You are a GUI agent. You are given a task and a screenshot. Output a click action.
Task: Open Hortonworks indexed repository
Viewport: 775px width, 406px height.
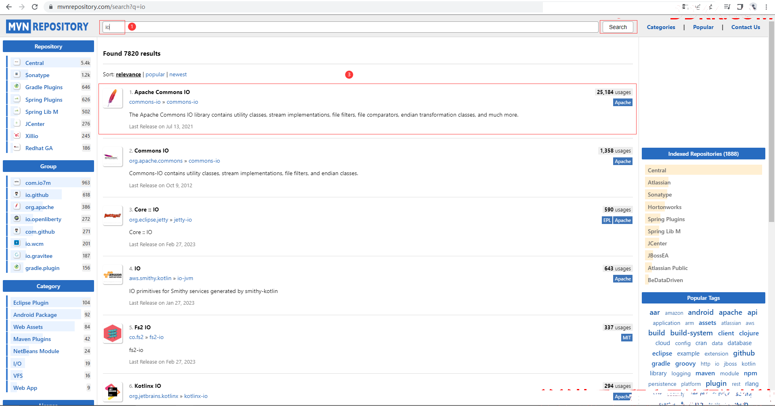[664, 207]
